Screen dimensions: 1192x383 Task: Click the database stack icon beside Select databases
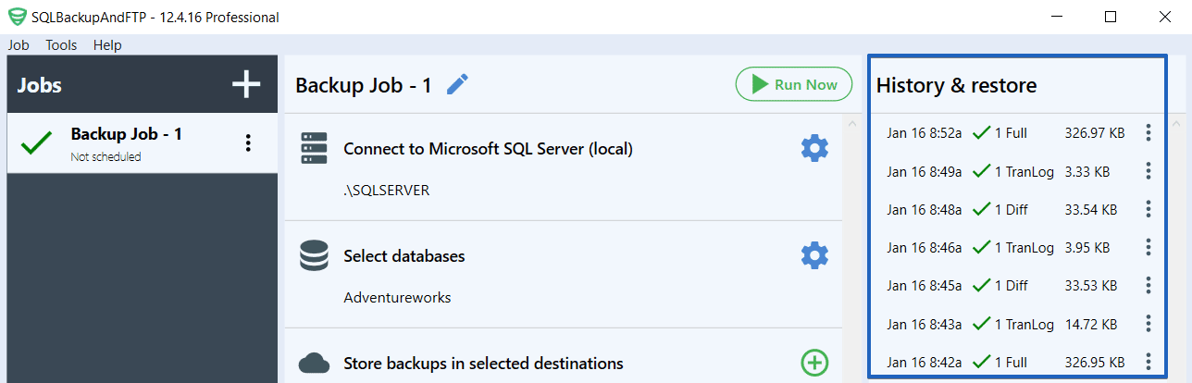tap(315, 255)
